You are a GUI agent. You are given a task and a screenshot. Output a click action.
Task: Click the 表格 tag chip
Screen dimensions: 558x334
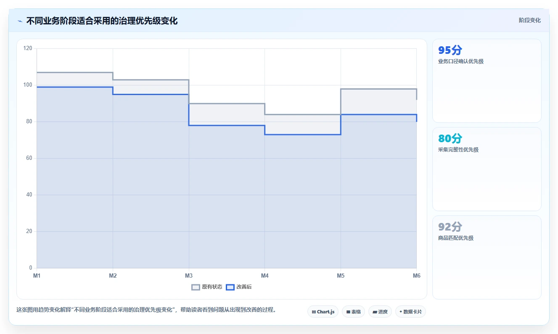353,312
